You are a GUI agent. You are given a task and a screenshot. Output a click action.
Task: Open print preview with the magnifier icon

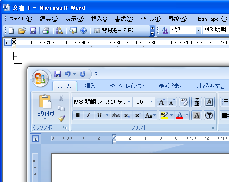[60, 31]
